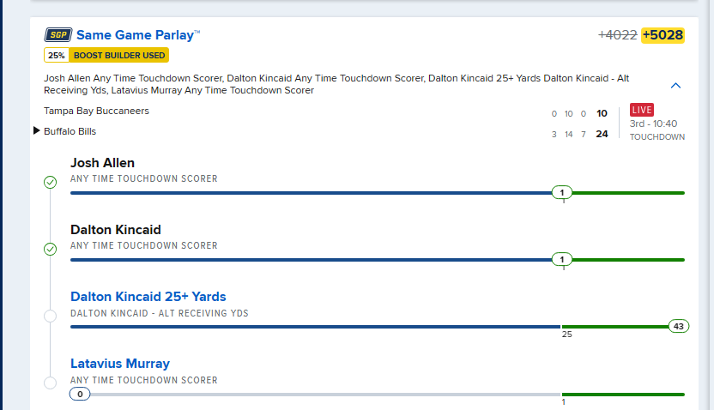Click the empty circle beside Latavius Murray

coord(50,383)
